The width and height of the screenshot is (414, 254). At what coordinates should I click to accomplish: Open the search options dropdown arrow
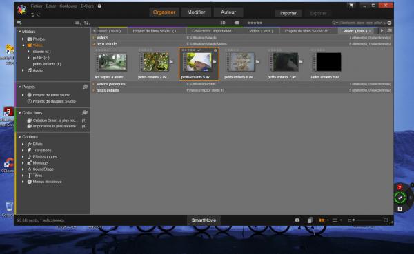(337, 23)
